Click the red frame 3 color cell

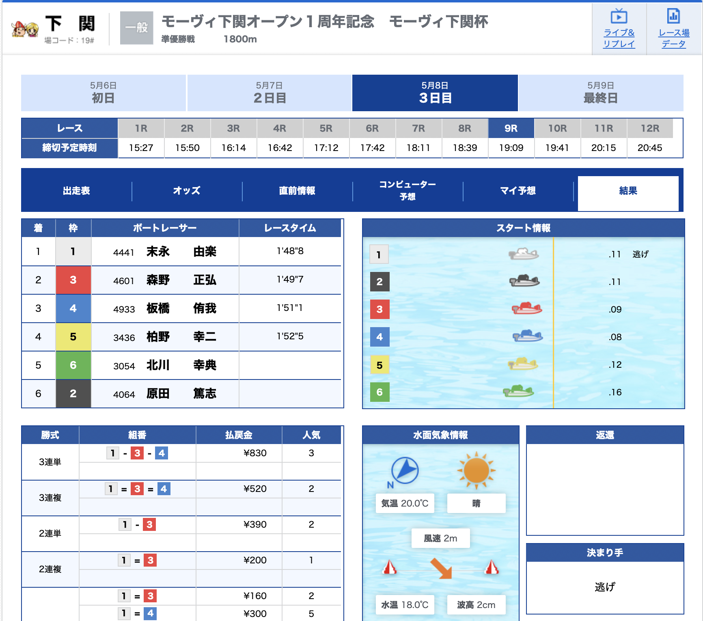point(73,280)
